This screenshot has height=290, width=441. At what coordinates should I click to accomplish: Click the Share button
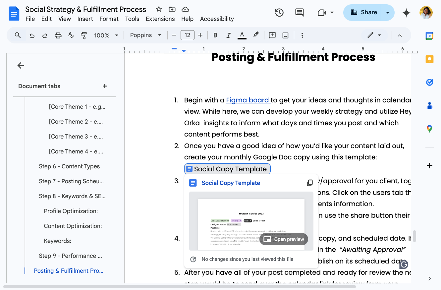point(362,13)
